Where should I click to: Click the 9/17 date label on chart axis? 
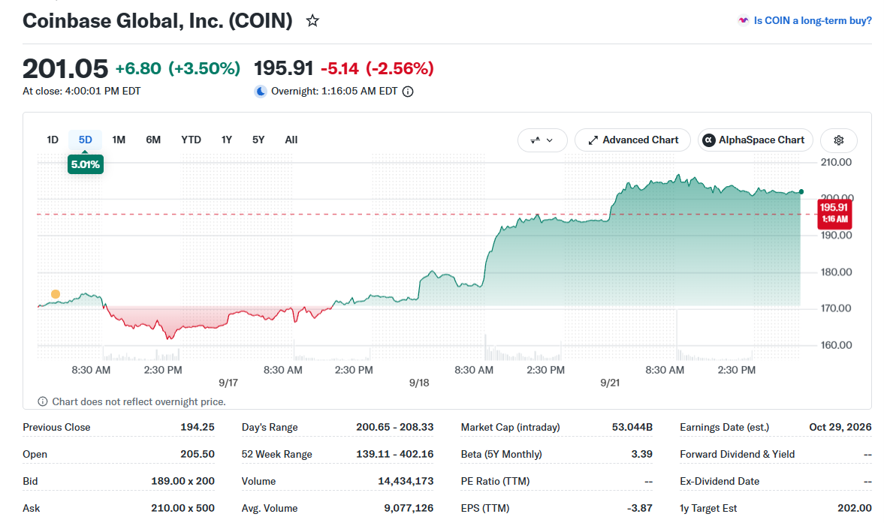[228, 383]
